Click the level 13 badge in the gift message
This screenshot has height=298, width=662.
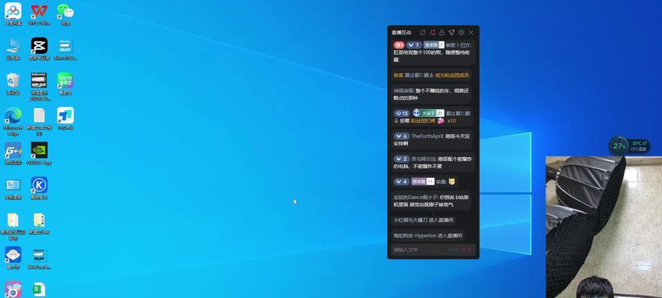click(402, 113)
